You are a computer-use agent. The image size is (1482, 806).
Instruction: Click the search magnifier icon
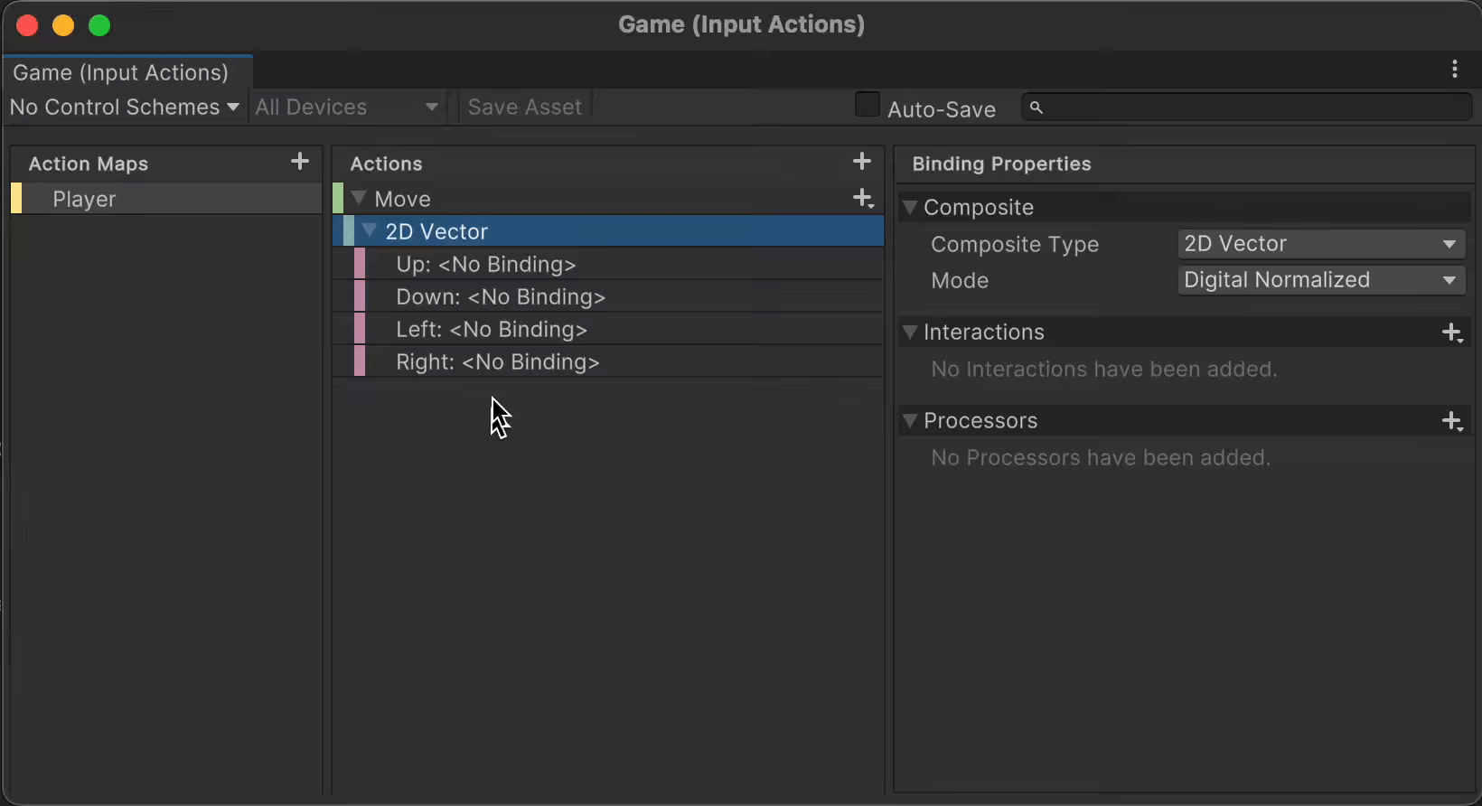click(x=1036, y=108)
